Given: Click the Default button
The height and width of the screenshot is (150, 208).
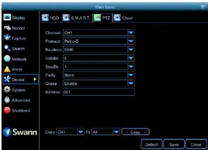Looking at the screenshot, I should 152,144.
